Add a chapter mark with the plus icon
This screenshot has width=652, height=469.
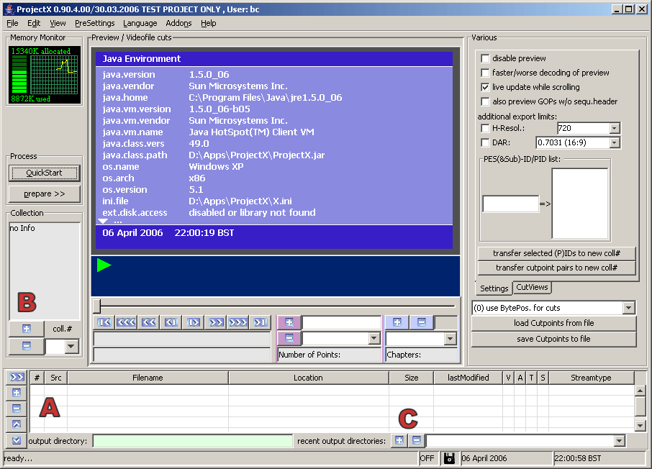[397, 322]
